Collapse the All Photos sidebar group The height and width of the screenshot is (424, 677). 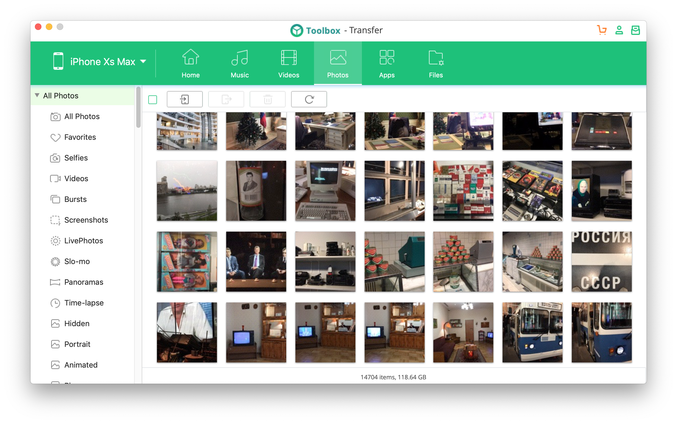pos(37,95)
